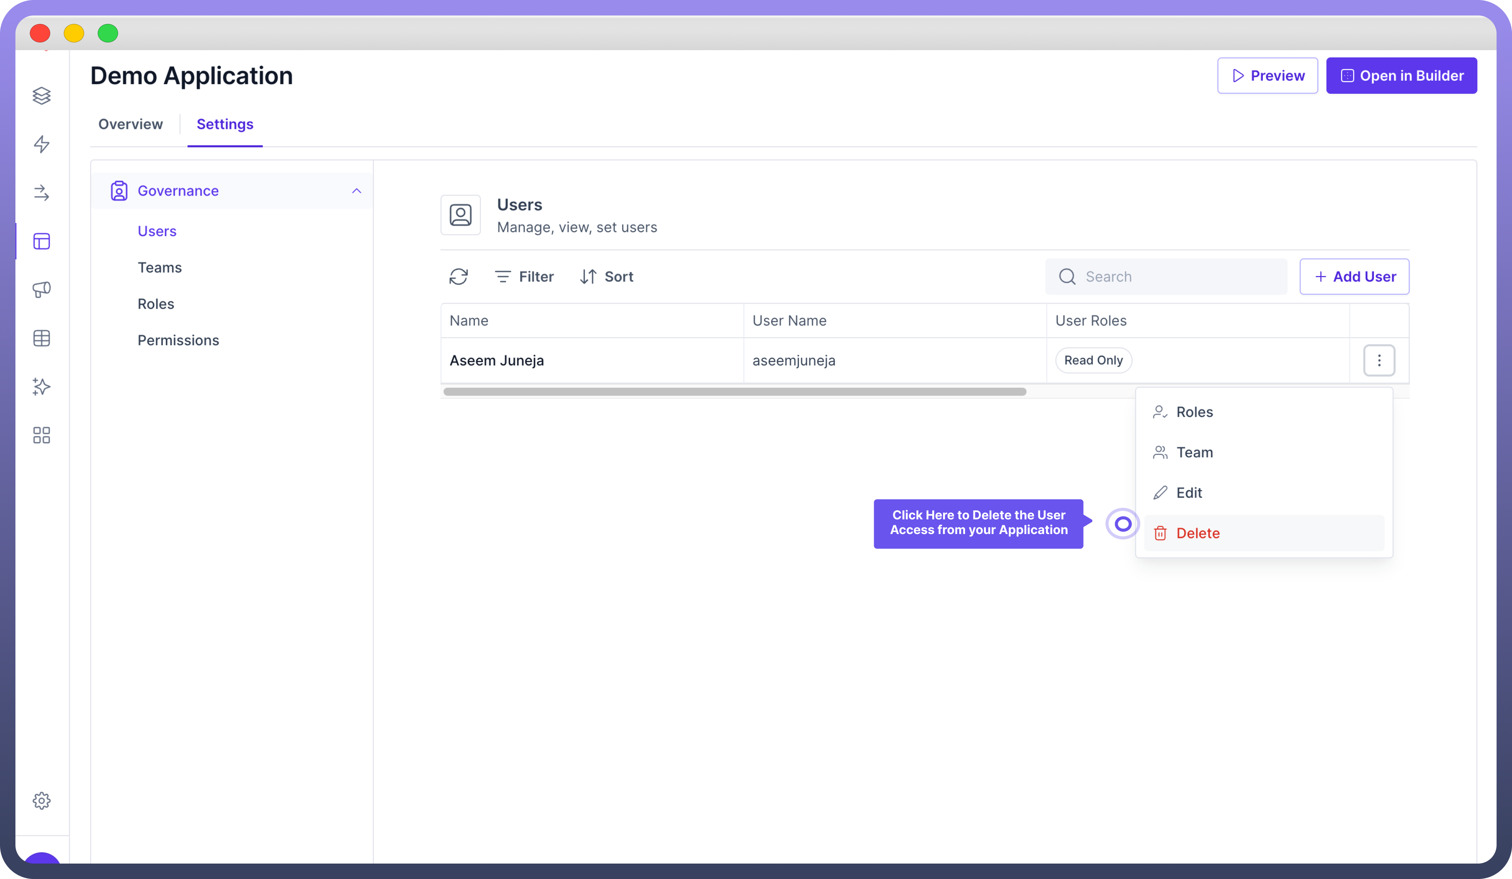The height and width of the screenshot is (879, 1512).
Task: Click Open in Builder button
Action: click(x=1401, y=76)
